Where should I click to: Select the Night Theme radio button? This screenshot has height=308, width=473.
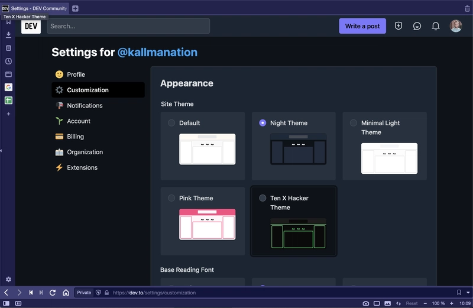pos(263,123)
